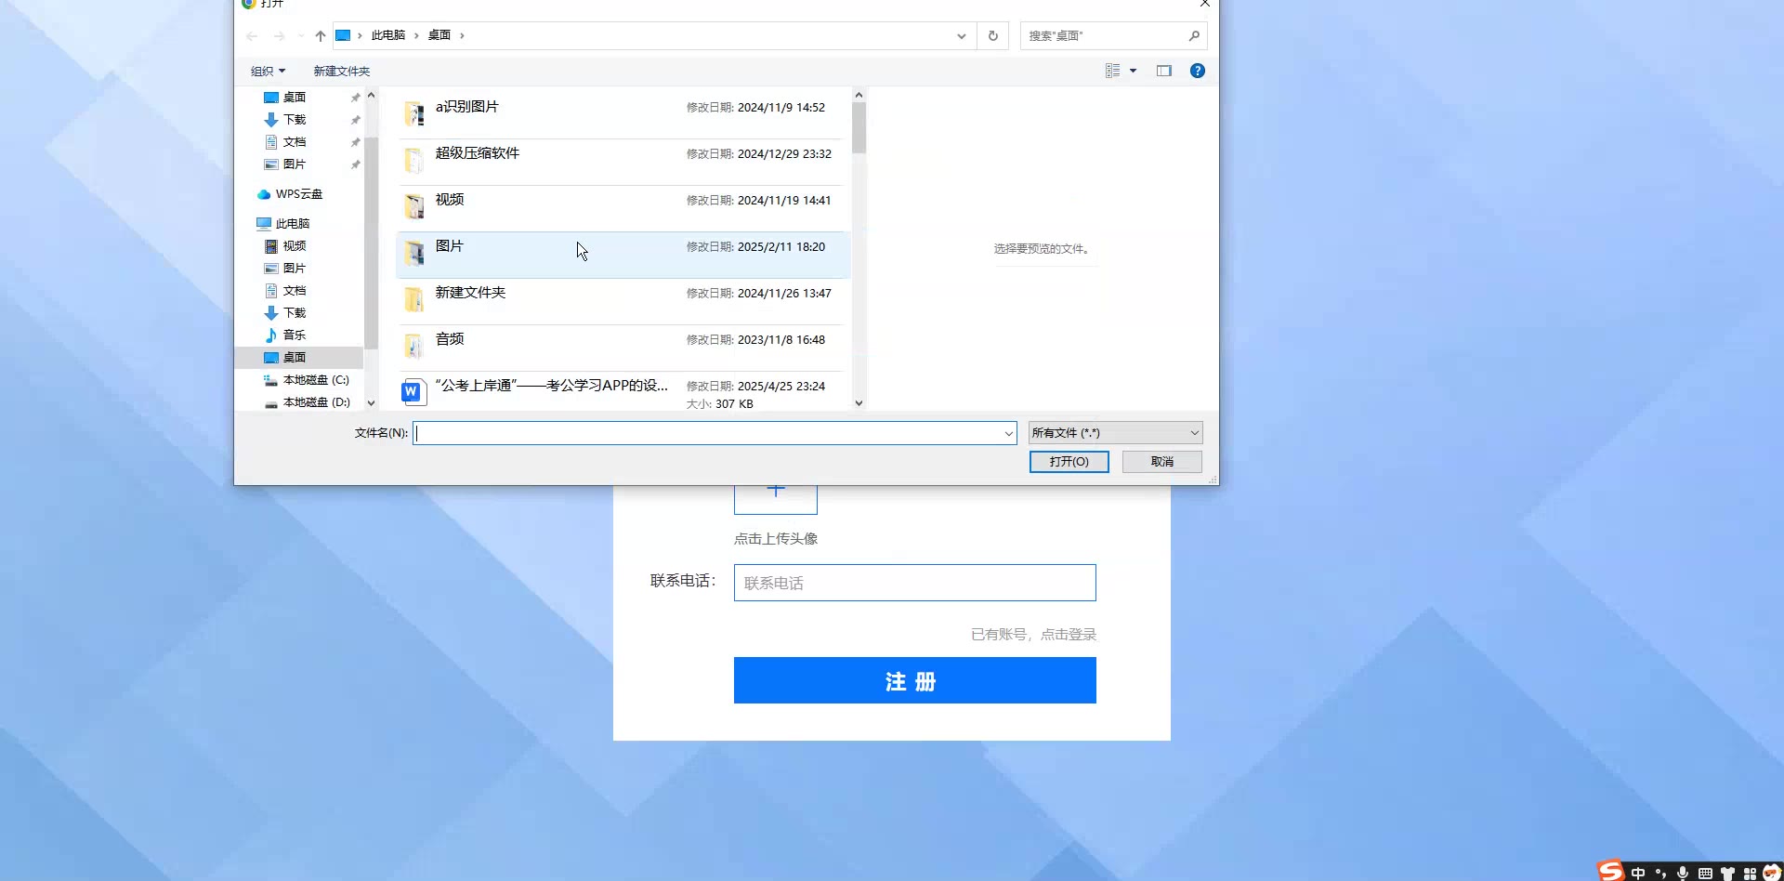1784x881 pixels.
Task: Open the address bar history dropdown
Action: tap(962, 36)
